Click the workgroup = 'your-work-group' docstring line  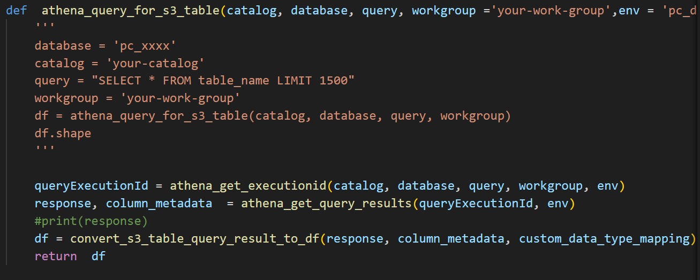[x=138, y=99]
